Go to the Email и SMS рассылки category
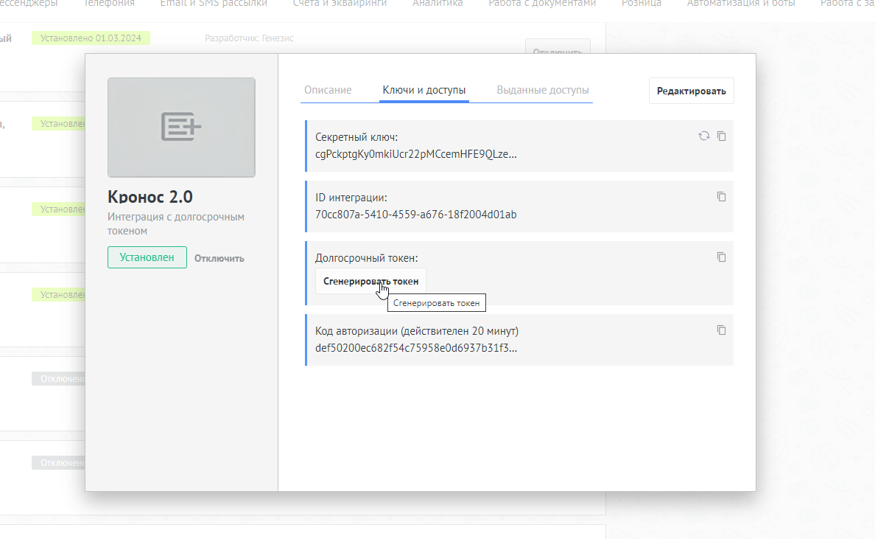This screenshot has width=875, height=539. [214, 4]
